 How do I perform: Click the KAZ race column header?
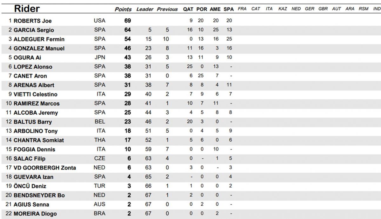283,9
